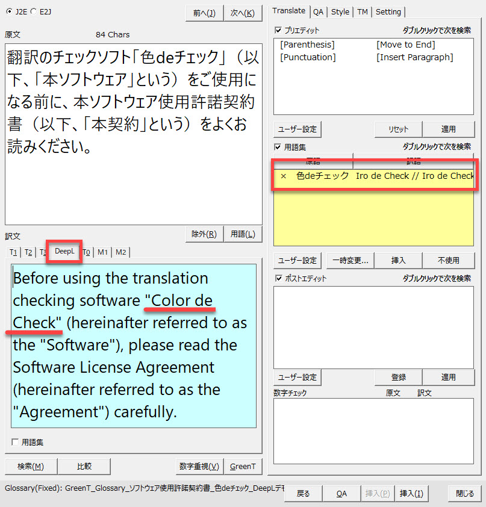Click the 次へ(K) next button
Screen dimensions: 486x507
[242, 13]
